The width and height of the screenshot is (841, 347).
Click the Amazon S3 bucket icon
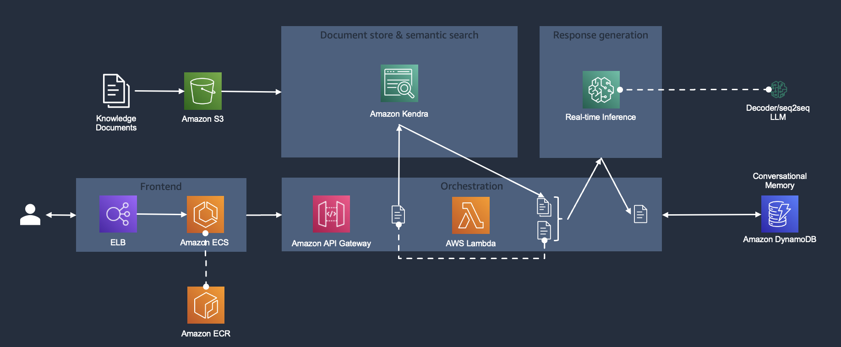point(202,91)
